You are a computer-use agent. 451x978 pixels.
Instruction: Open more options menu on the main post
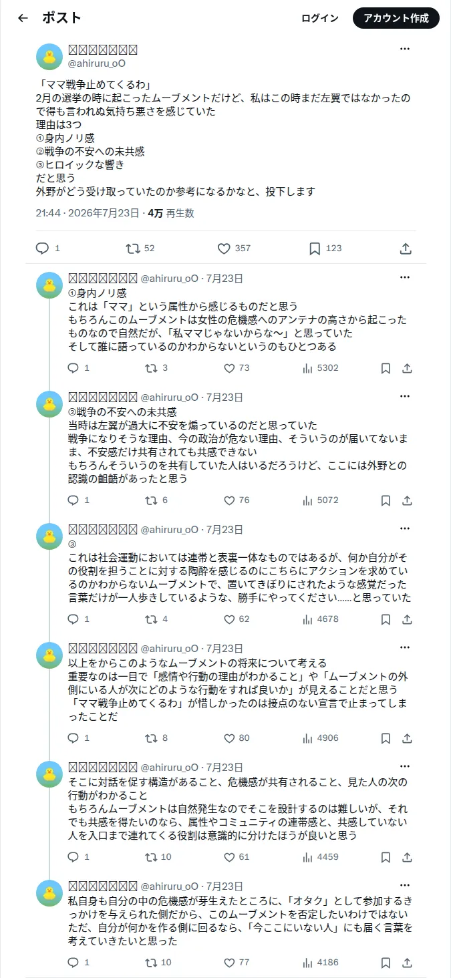pyautogui.click(x=405, y=49)
